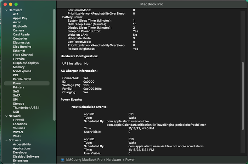Click the computer icon in path bar

(x=62, y=160)
